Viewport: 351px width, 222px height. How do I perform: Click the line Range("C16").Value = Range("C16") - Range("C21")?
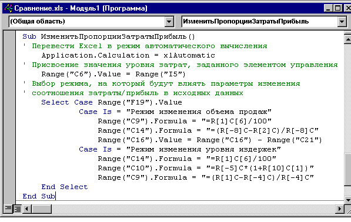(210, 140)
